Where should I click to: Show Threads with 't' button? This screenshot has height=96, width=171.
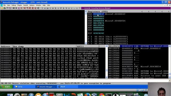tap(50, 8)
